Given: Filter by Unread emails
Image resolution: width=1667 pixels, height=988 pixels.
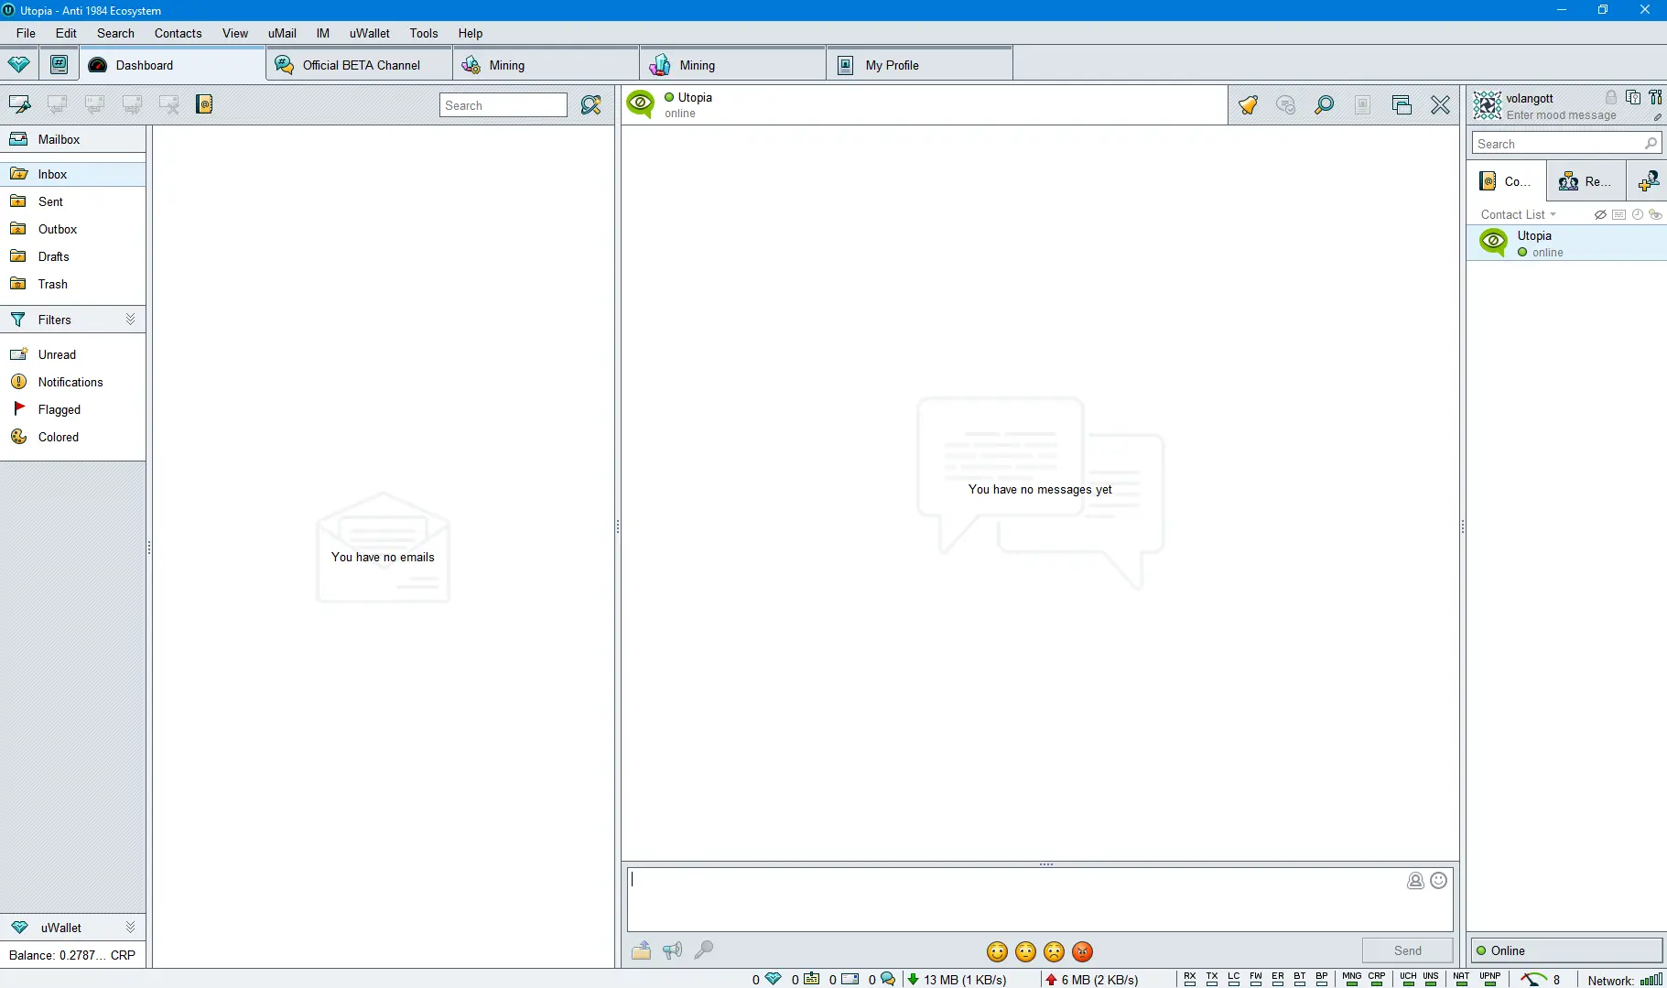Looking at the screenshot, I should coord(73,354).
